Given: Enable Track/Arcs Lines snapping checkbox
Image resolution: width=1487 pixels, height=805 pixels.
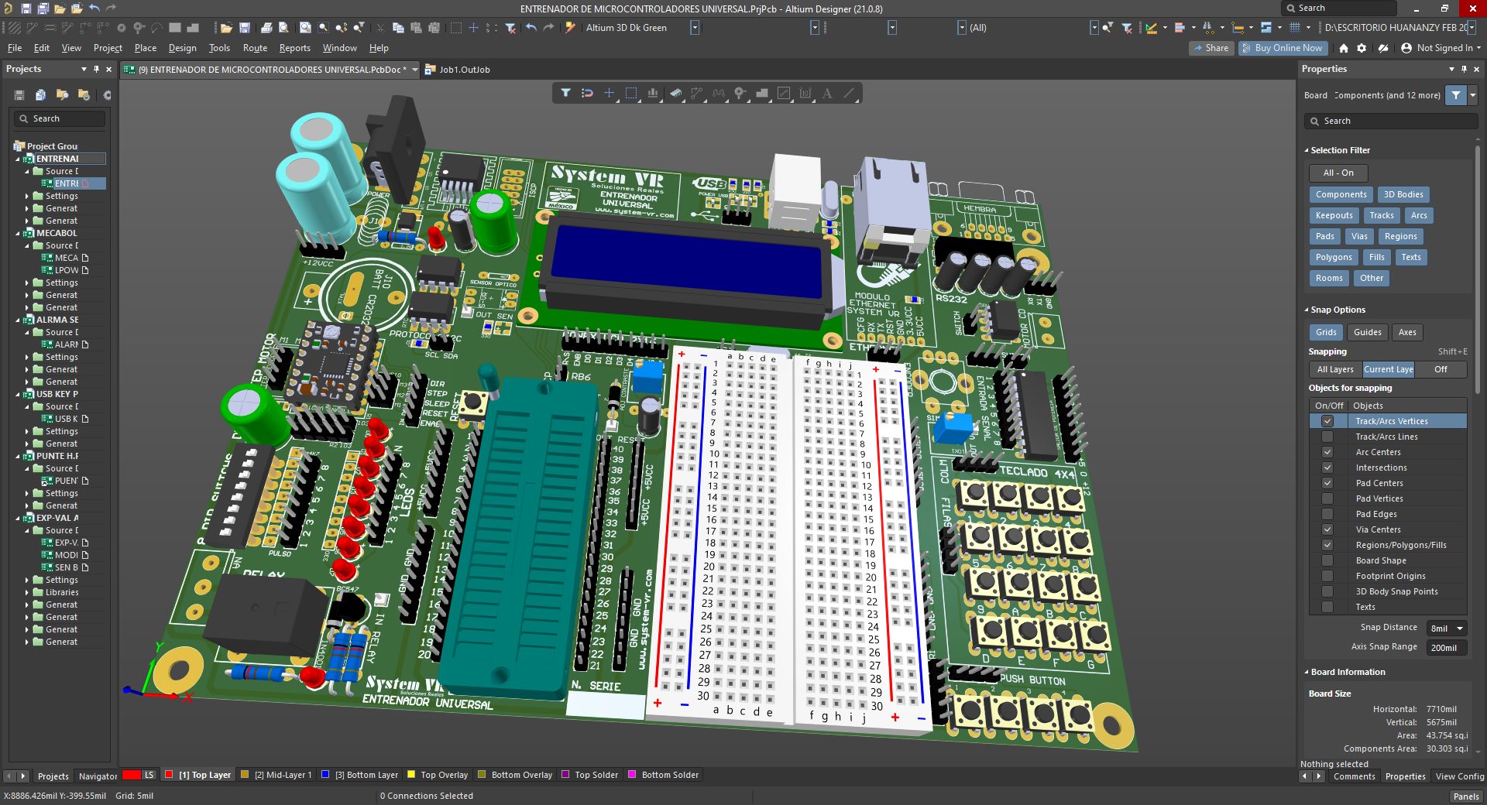Looking at the screenshot, I should (x=1327, y=437).
